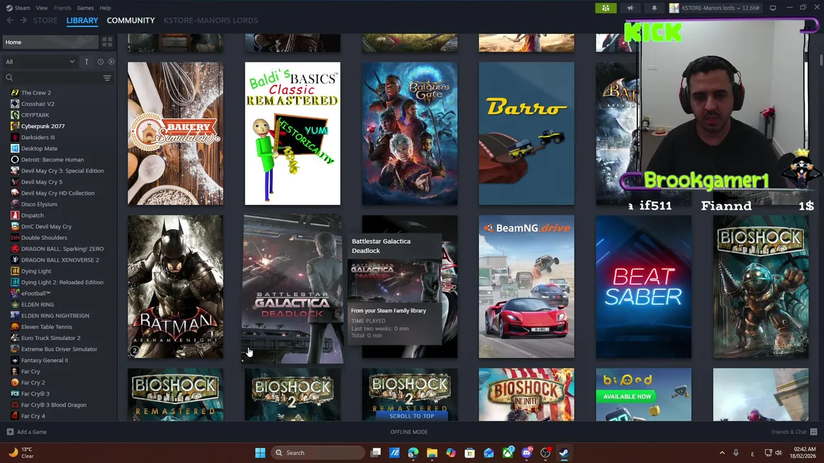Switch to the COMMUNITY tab
The width and height of the screenshot is (824, 463).
131,21
